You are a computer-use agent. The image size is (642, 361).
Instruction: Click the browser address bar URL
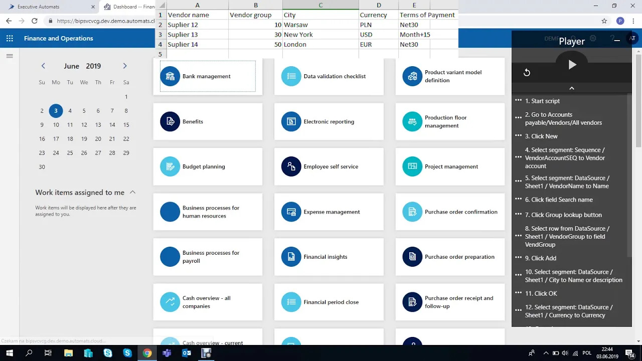coord(106,21)
